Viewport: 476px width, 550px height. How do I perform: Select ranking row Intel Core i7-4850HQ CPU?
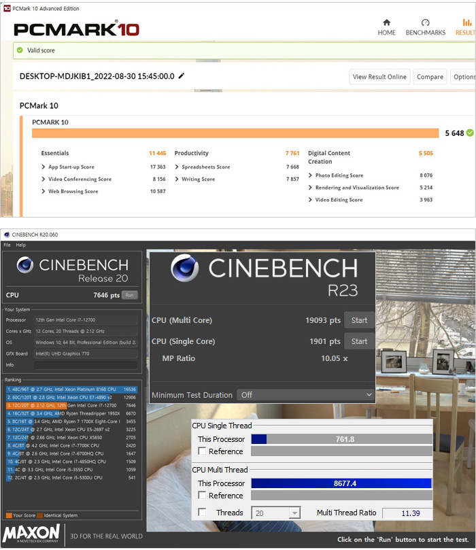(x=71, y=462)
